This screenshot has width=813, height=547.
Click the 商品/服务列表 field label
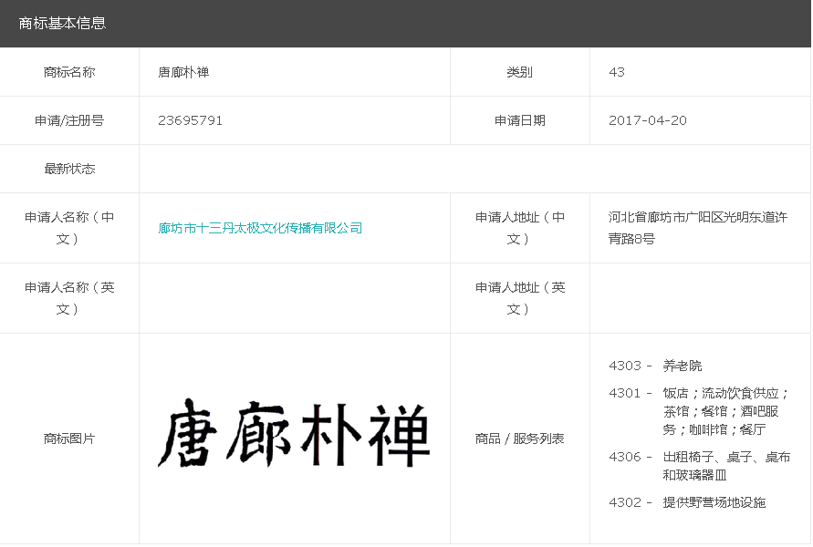(520, 439)
